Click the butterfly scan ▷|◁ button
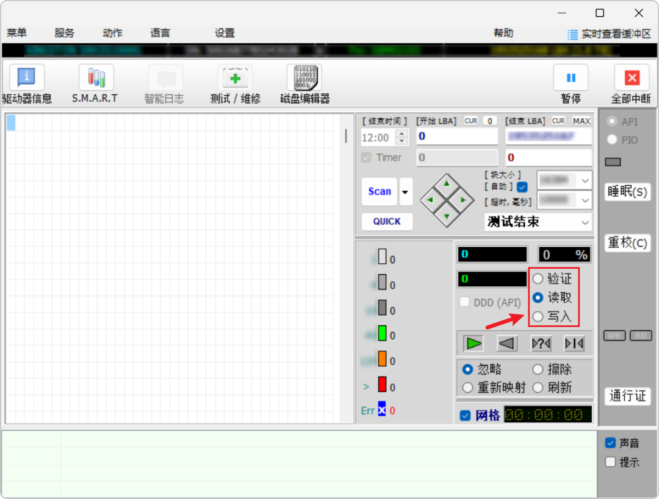The height and width of the screenshot is (499, 659). click(x=574, y=344)
